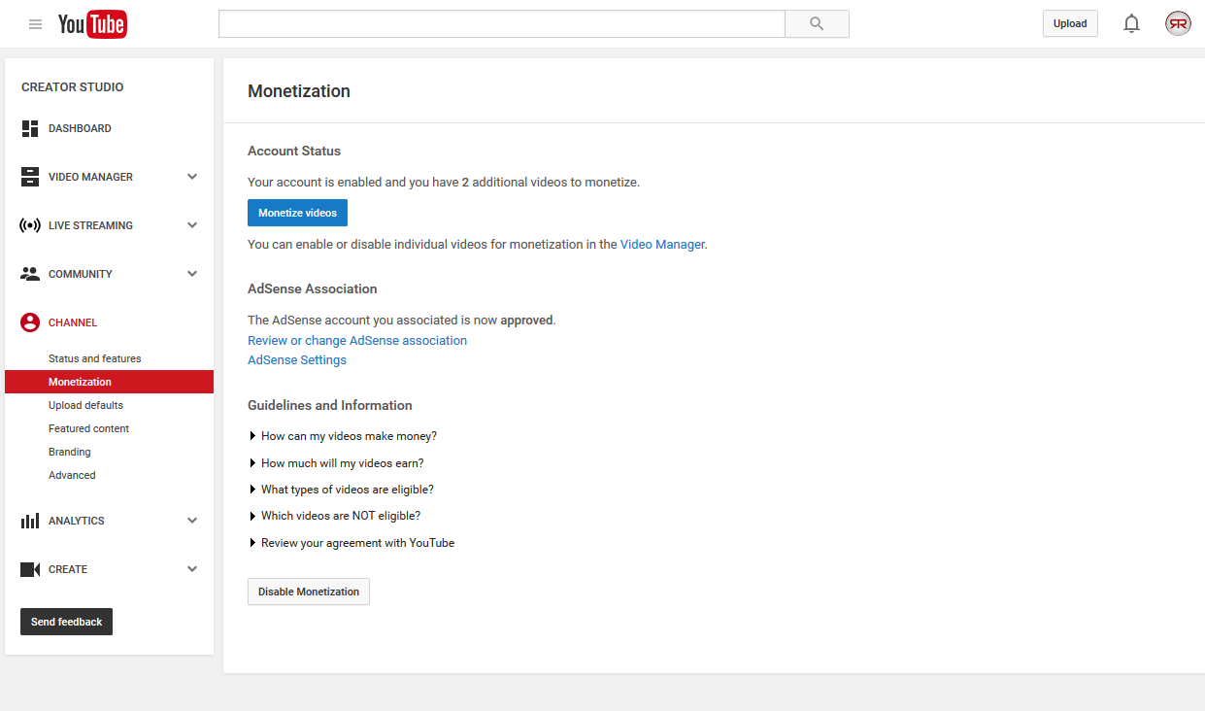Image resolution: width=1205 pixels, height=711 pixels.
Task: Click the Disable Monetization button
Action: click(x=309, y=592)
